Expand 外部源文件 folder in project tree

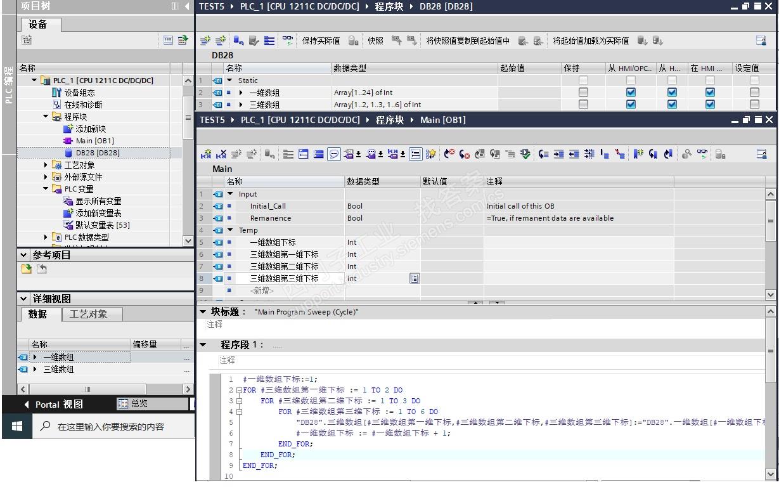point(46,177)
